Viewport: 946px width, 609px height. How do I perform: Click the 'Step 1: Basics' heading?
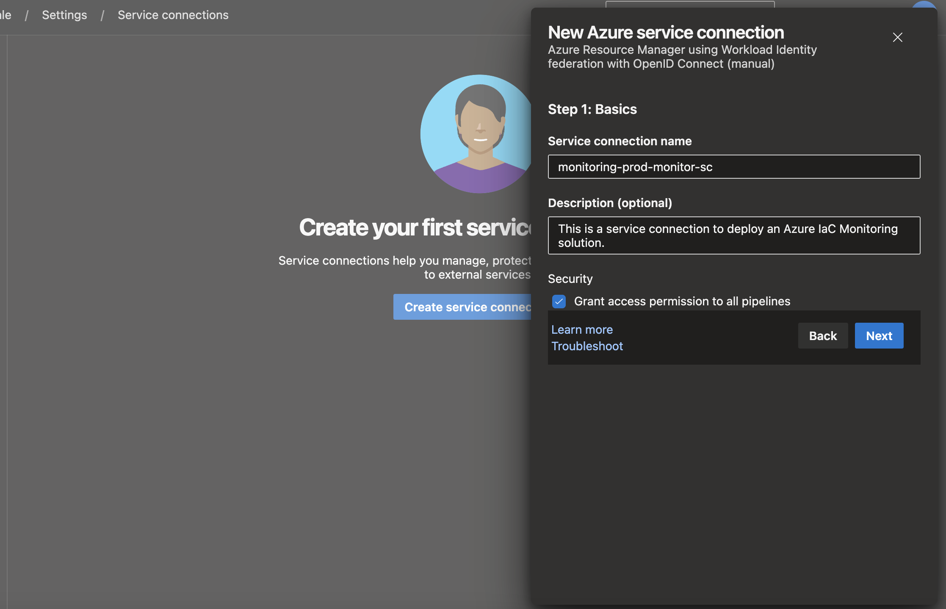coord(592,109)
